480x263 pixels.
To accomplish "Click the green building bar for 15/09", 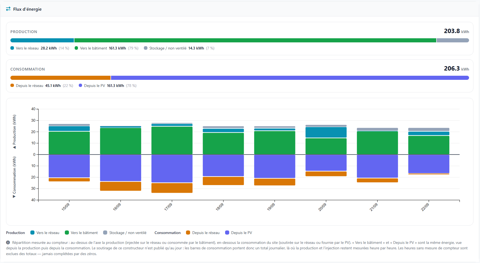I will [69, 143].
